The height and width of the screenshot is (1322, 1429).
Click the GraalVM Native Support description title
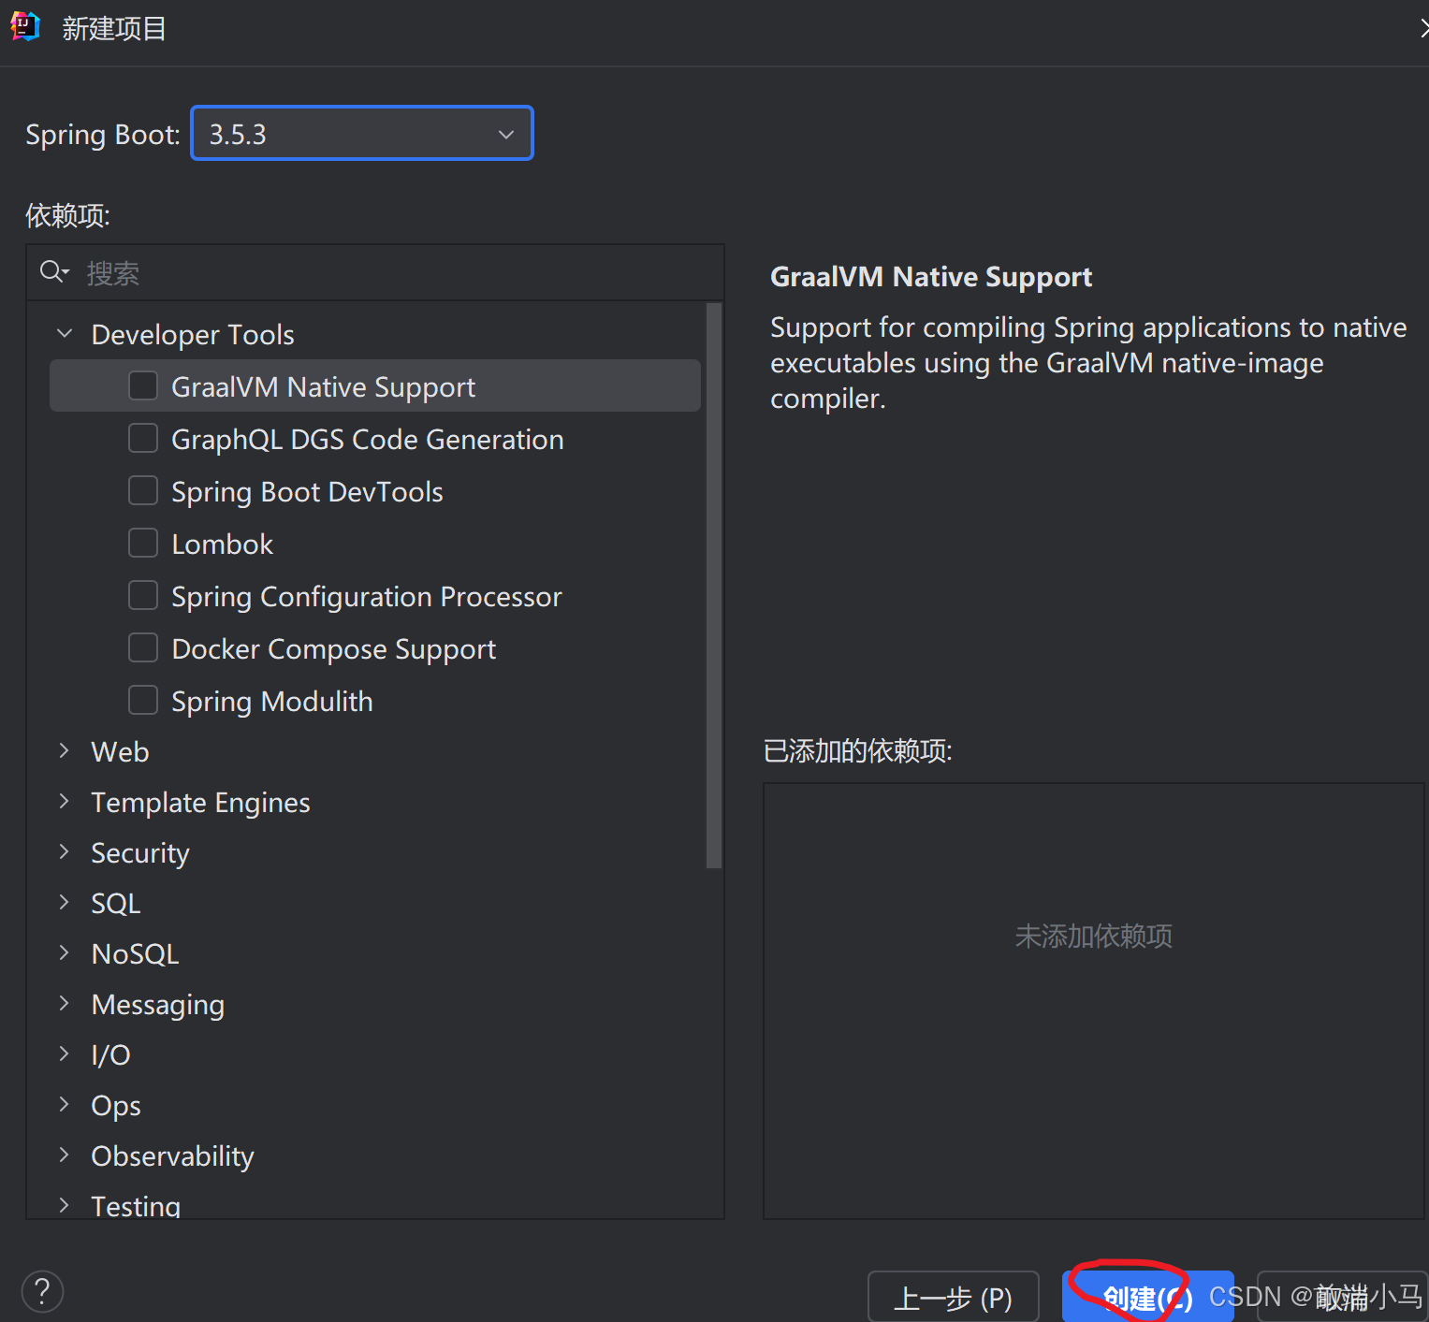tap(931, 277)
